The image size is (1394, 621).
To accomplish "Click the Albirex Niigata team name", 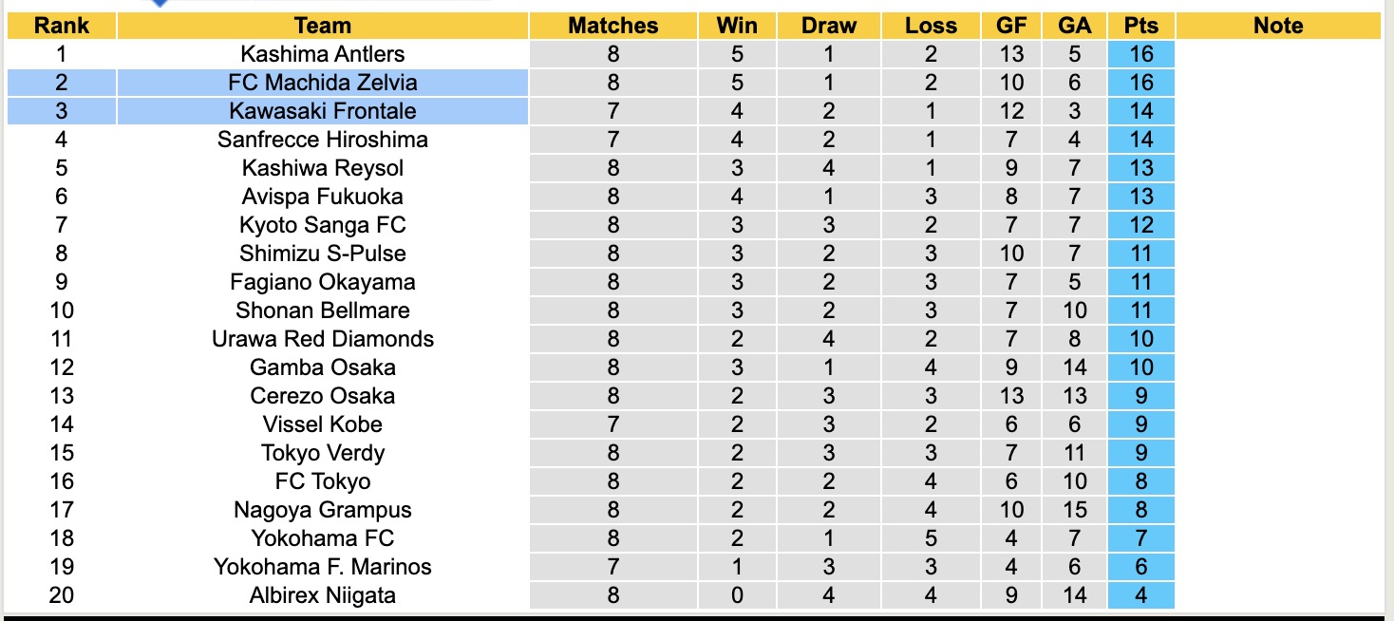I will pos(323,595).
